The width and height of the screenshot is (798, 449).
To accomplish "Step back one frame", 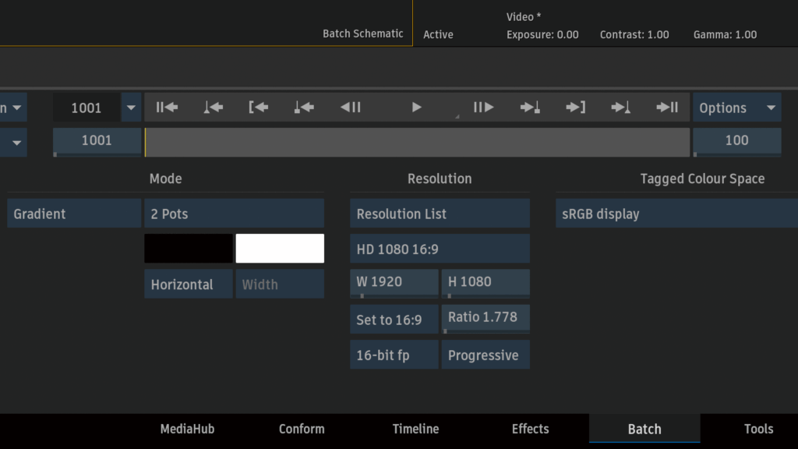I will tap(351, 108).
